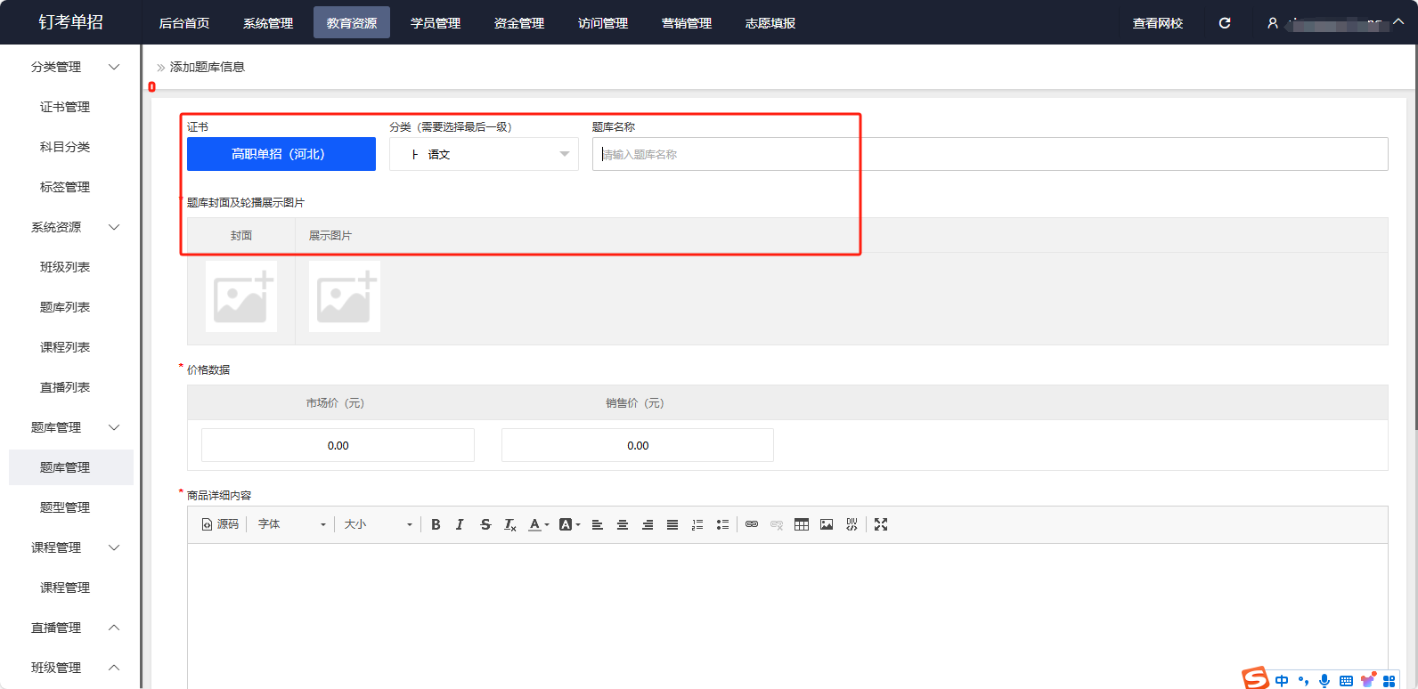Open the 分类 category dropdown showing 语文
Viewport: 1418px width, 689px height.
(x=484, y=154)
